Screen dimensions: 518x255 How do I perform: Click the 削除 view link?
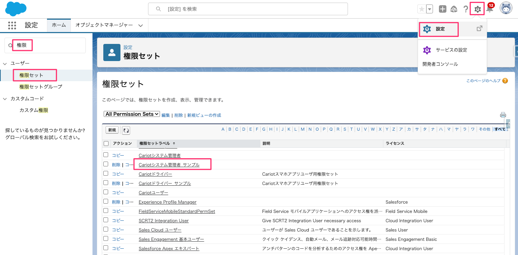(x=179, y=115)
